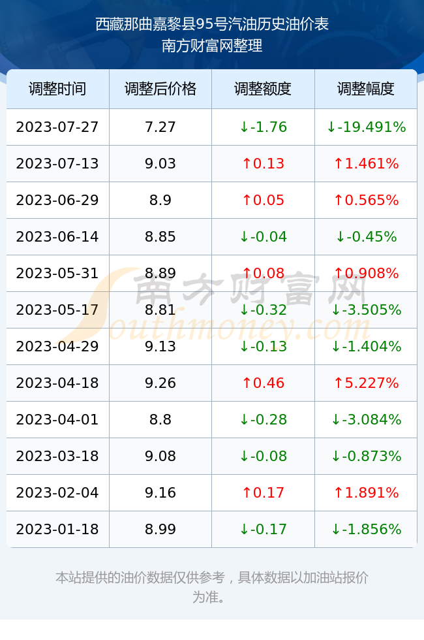Click the ↑0.05 adjustment value

pyautogui.click(x=263, y=200)
